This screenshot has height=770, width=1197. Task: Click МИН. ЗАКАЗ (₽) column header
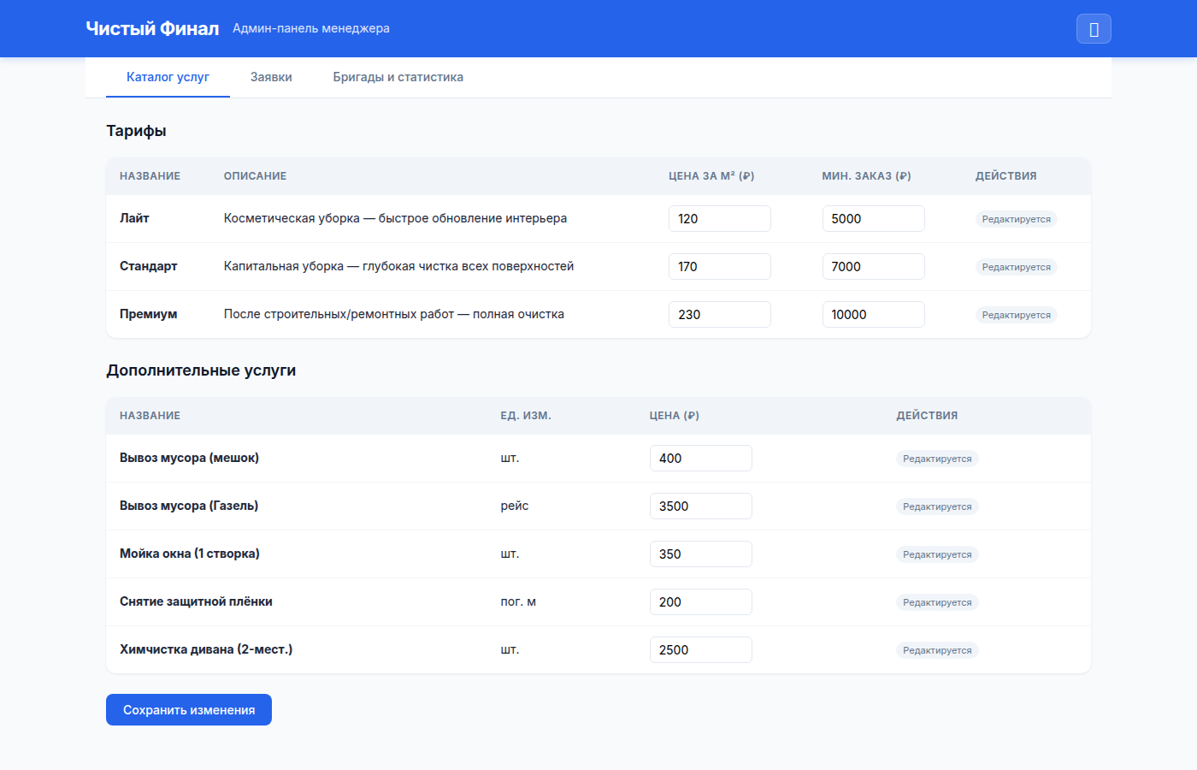[x=866, y=176]
